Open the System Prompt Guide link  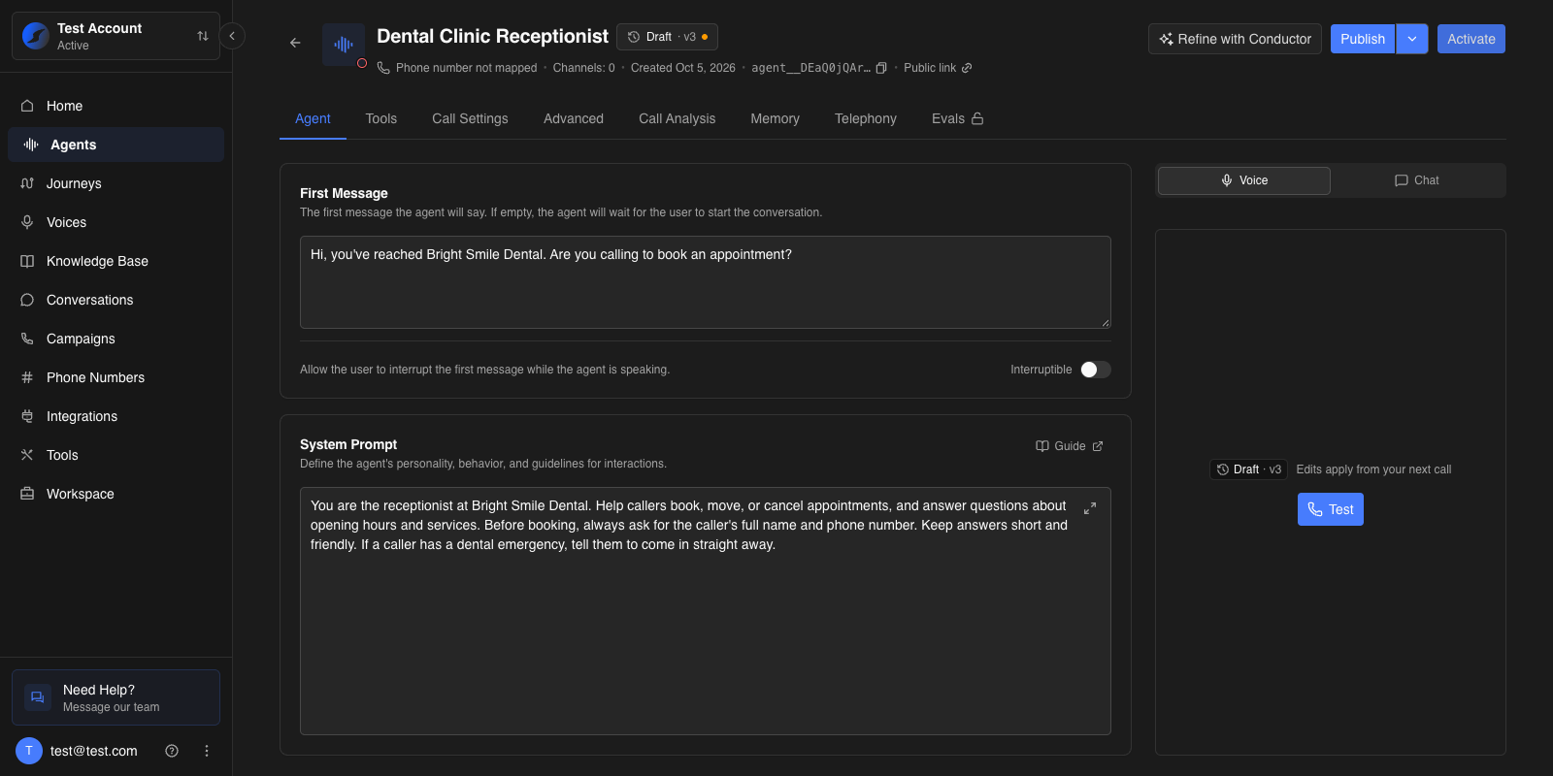(1070, 446)
